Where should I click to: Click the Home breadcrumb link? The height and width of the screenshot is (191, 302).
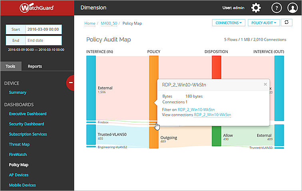[x=90, y=23]
